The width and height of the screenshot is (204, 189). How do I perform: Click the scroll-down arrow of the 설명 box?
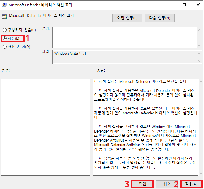tap(199, 45)
